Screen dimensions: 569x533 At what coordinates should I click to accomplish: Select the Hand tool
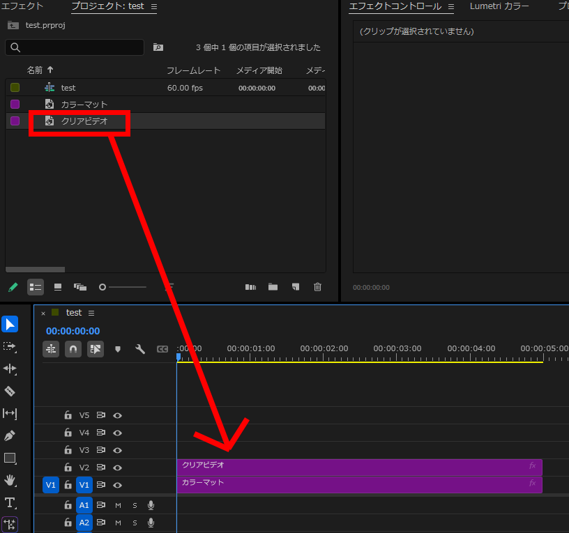pos(10,481)
